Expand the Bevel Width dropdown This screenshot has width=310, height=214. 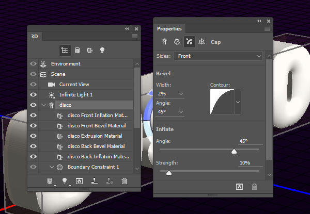click(x=181, y=94)
